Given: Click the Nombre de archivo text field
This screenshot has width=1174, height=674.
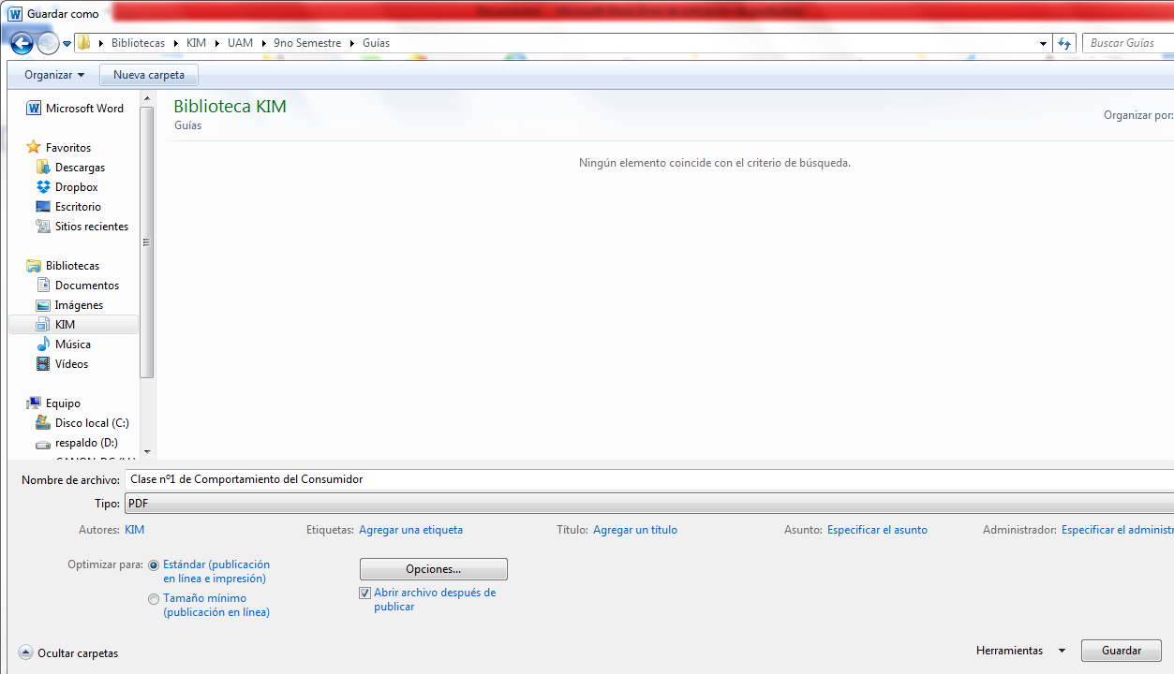Looking at the screenshot, I should click(x=646, y=479).
